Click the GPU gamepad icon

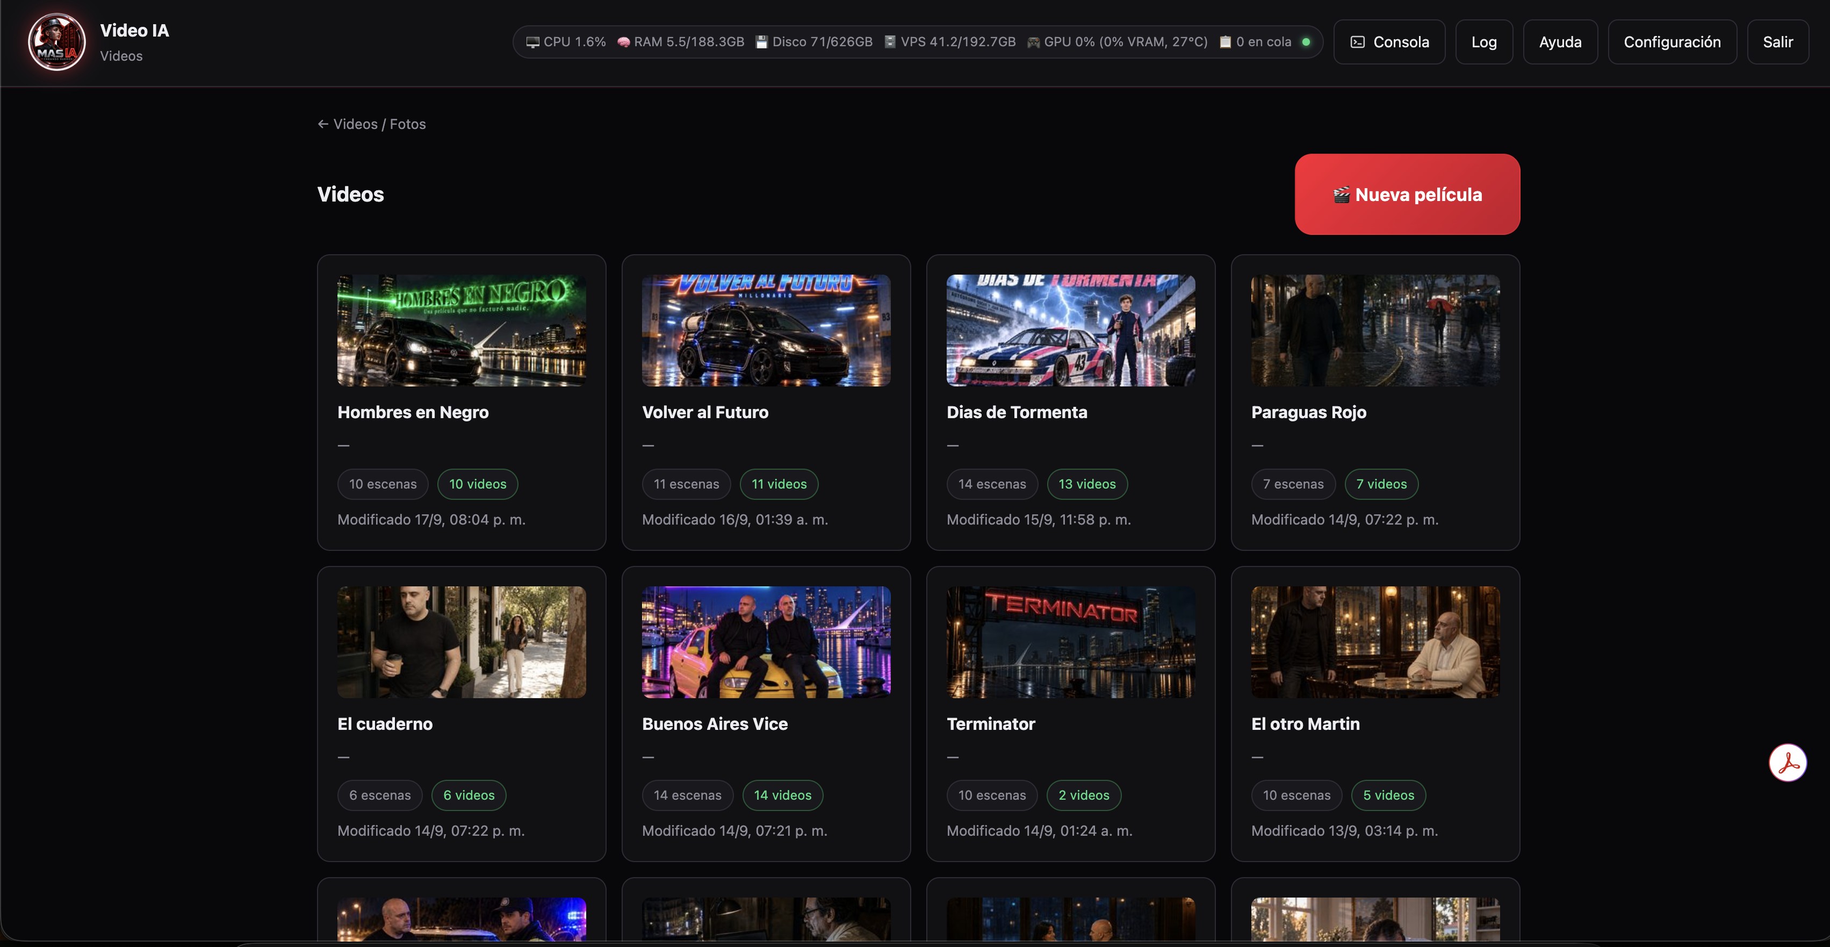click(1034, 42)
